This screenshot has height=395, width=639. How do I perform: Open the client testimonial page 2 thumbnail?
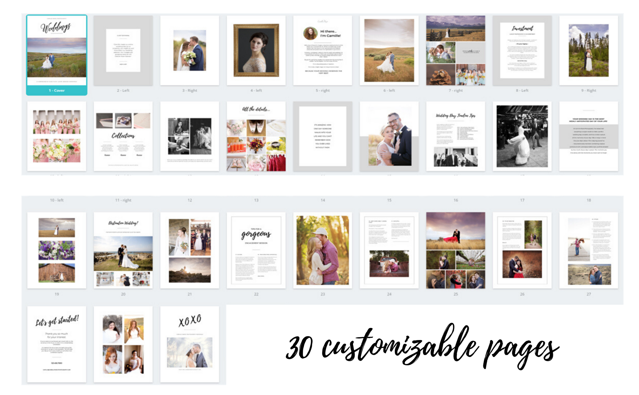[123, 50]
